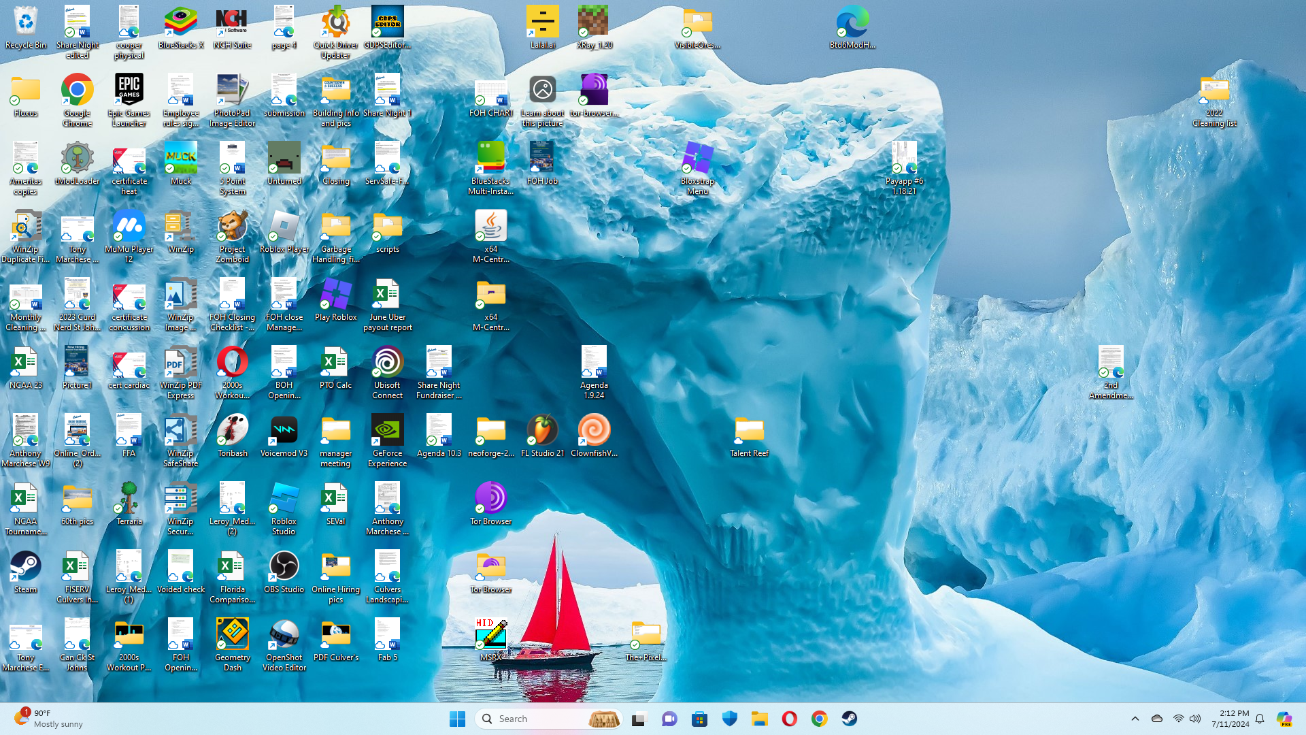The width and height of the screenshot is (1306, 735).
Task: Select the Ubisoft Connect icon
Action: [387, 362]
